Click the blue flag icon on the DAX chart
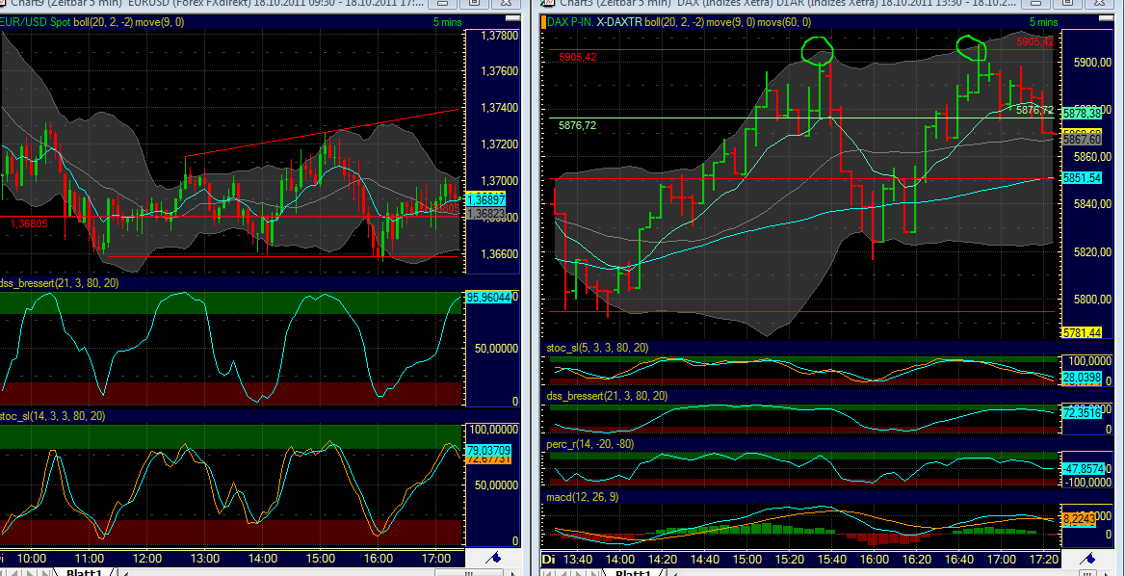1125x576 pixels. pyautogui.click(x=1089, y=556)
